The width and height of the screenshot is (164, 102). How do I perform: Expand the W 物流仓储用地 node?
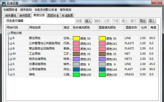pos(11,59)
